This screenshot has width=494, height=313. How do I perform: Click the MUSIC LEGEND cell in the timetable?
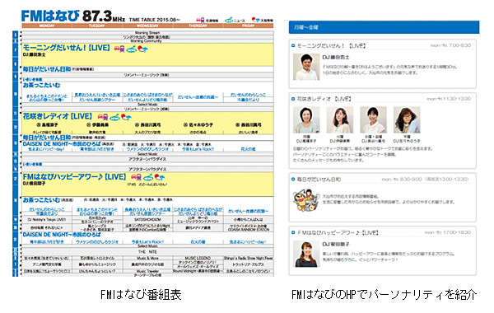coord(198,258)
